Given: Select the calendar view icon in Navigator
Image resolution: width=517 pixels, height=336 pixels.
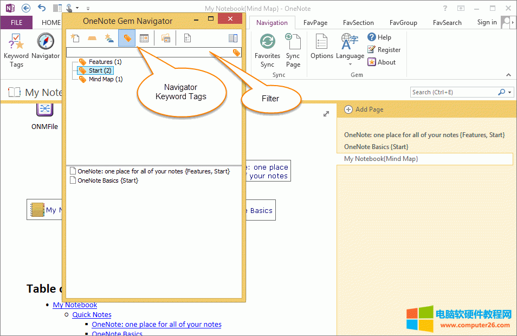Looking at the screenshot, I should coord(144,38).
